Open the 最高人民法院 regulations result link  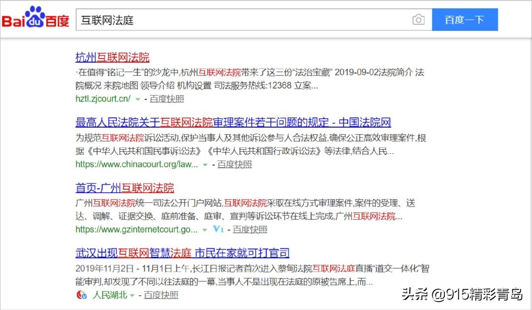coord(233,122)
